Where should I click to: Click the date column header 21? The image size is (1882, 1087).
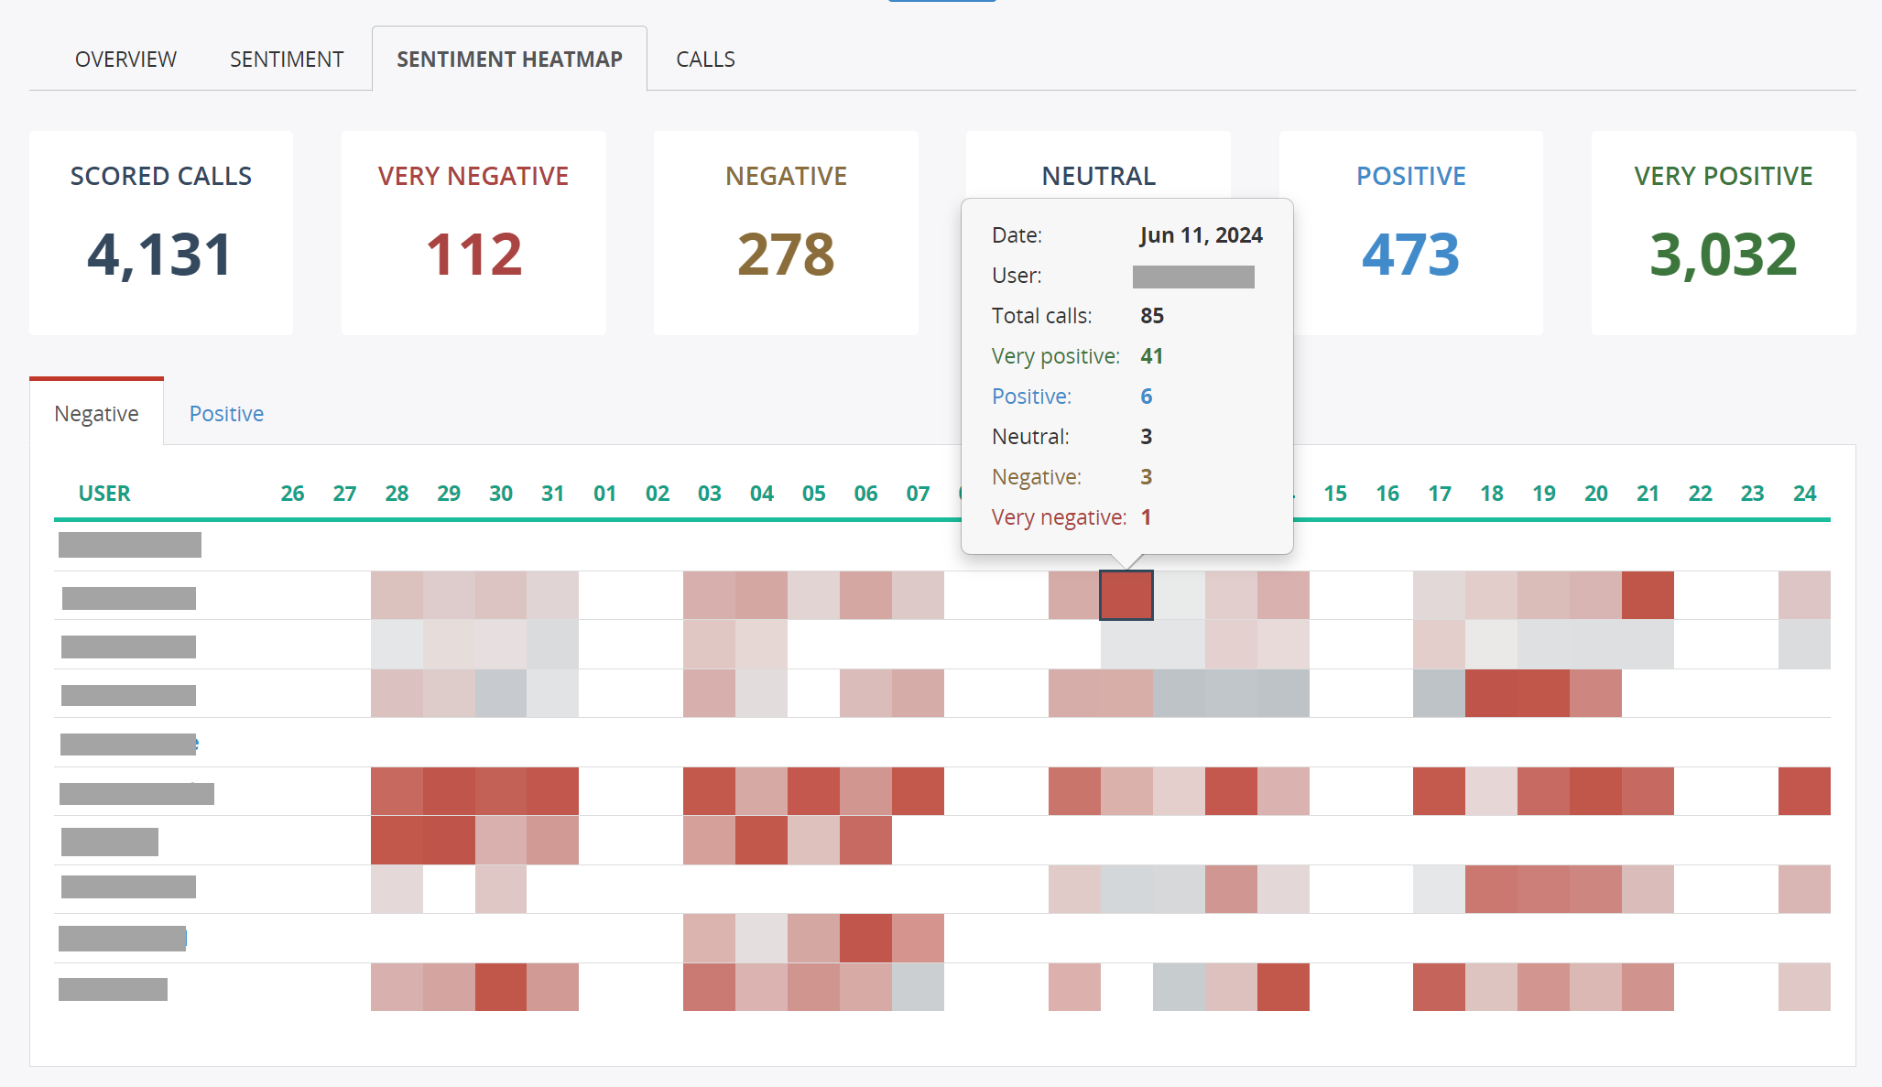click(x=1648, y=494)
